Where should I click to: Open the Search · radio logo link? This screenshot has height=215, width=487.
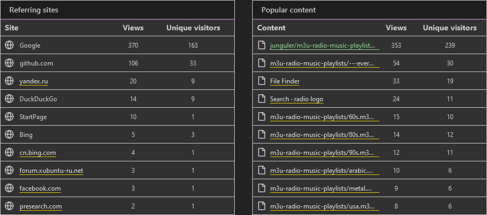(x=297, y=99)
